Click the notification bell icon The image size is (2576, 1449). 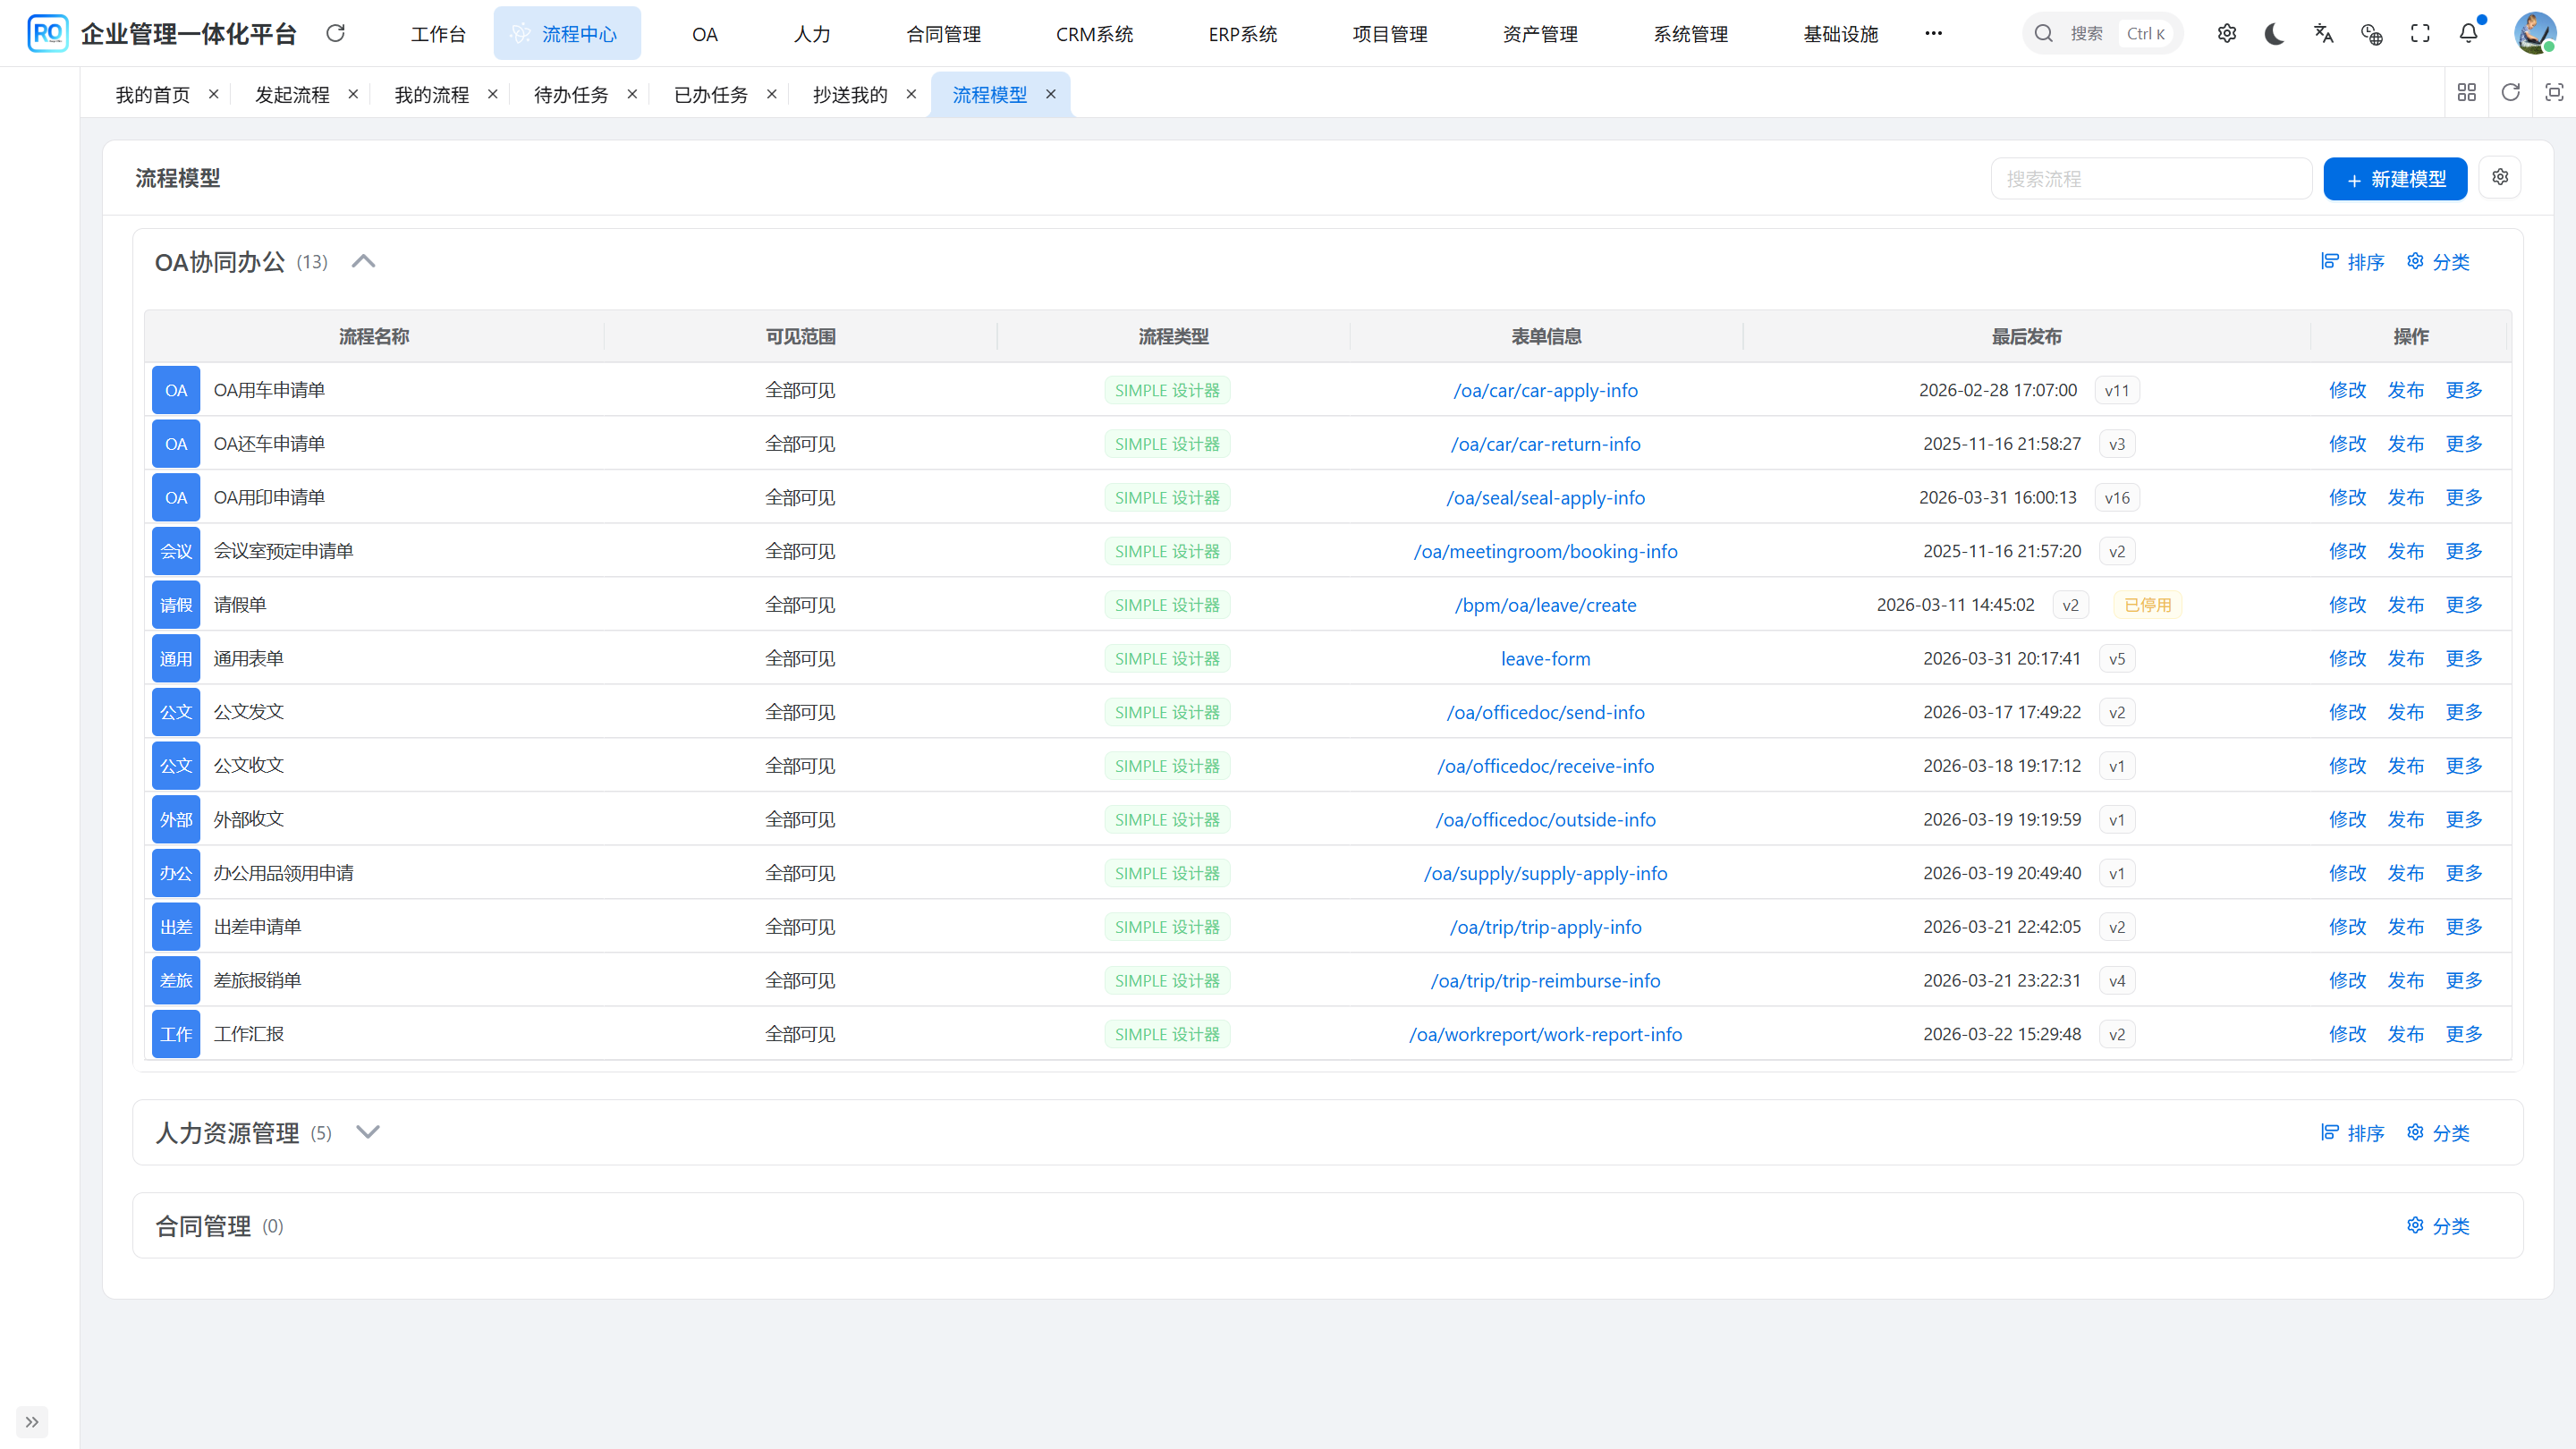pos(2468,34)
